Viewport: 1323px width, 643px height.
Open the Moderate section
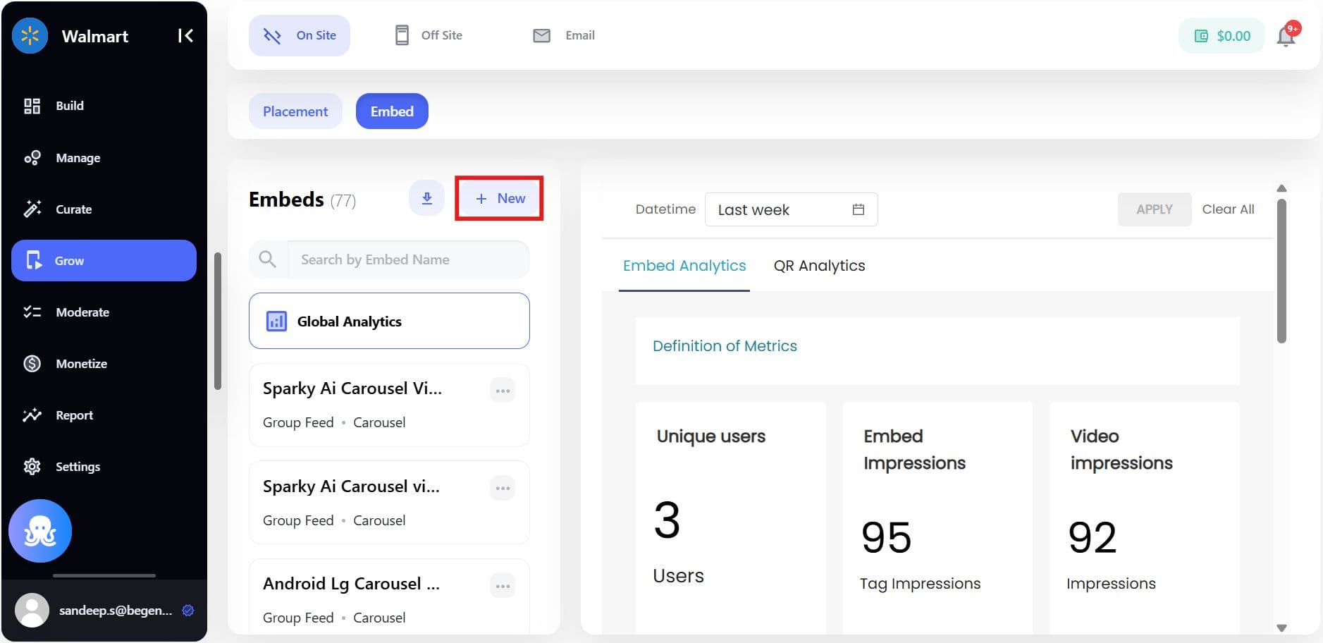pyautogui.click(x=104, y=312)
